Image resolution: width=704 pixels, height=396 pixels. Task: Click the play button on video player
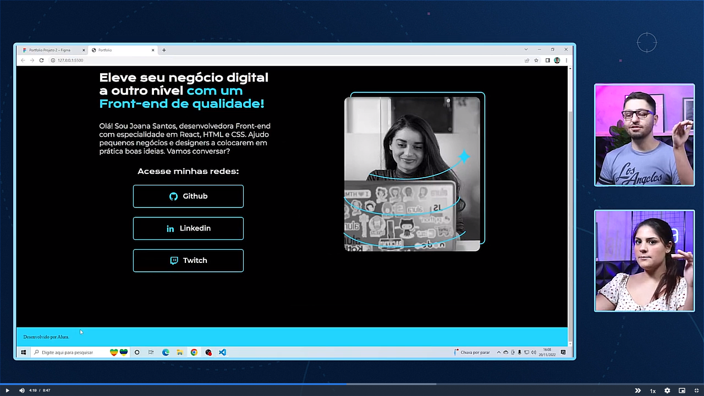point(7,390)
